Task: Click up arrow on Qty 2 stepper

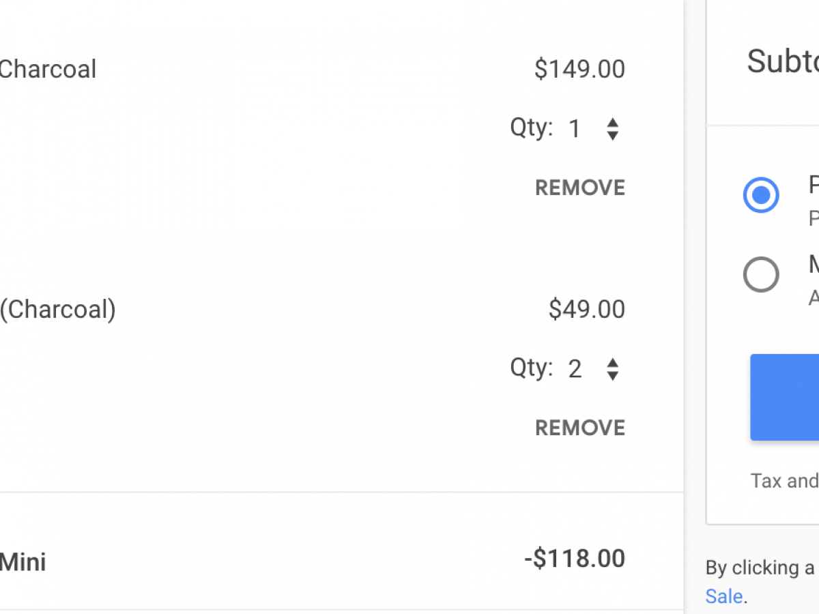Action: pos(612,362)
